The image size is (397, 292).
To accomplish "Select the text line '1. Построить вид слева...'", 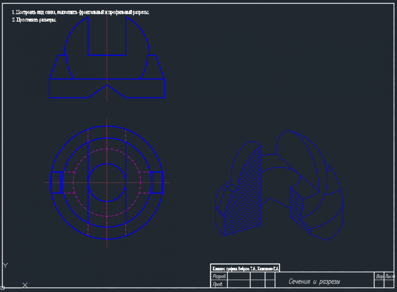I will (81, 12).
